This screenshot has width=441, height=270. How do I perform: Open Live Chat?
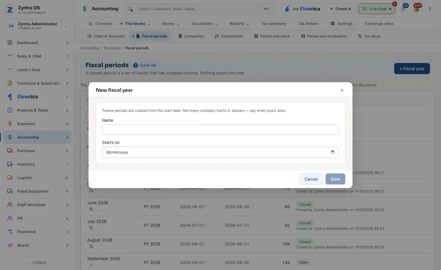pos(377,9)
